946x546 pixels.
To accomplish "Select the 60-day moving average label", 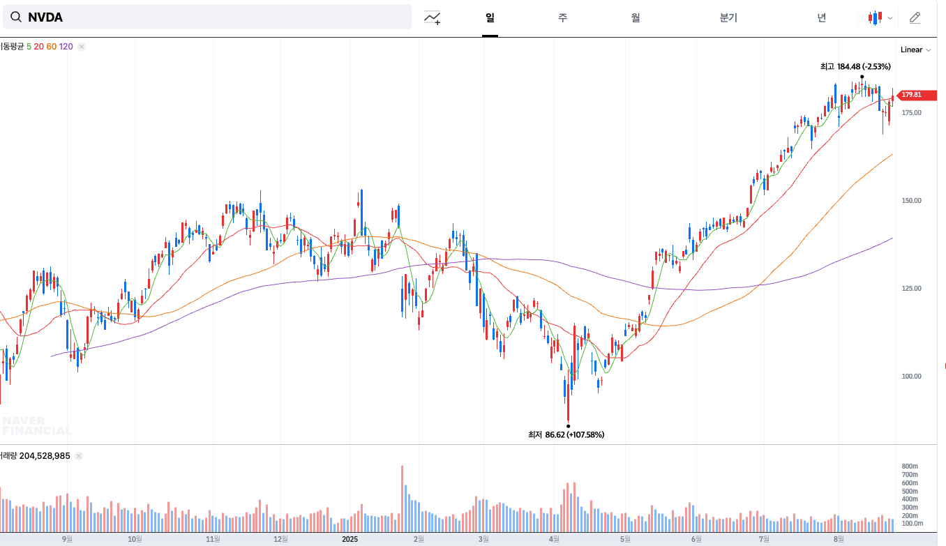I will 52,47.
